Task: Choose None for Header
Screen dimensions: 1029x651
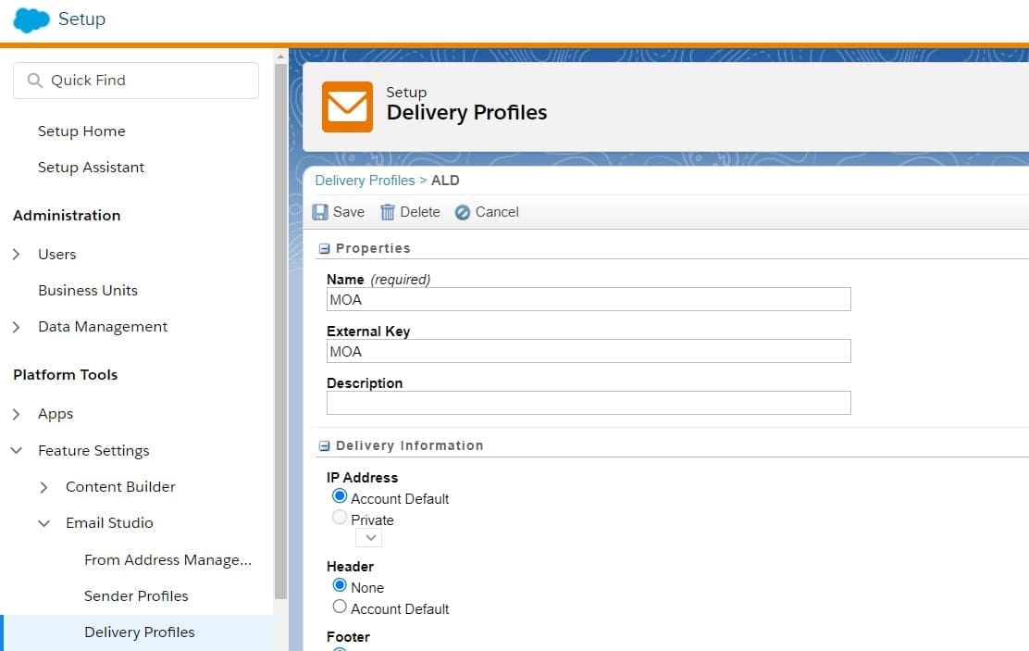Action: tap(340, 586)
